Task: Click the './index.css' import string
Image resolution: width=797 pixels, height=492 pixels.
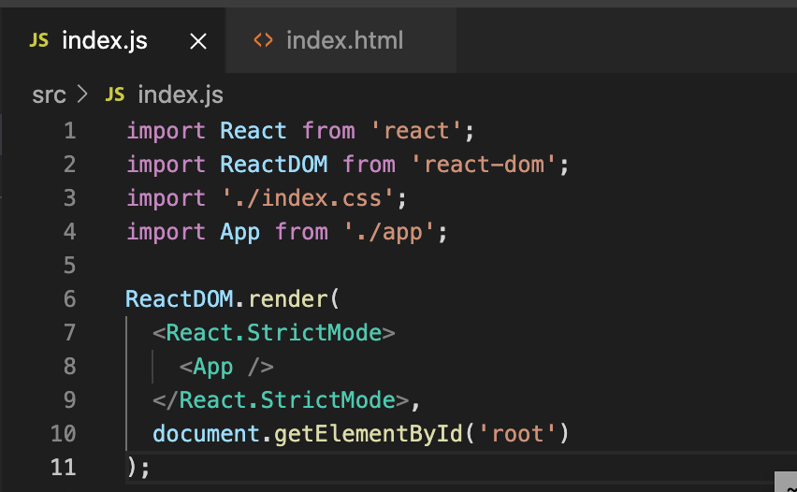Action: [307, 198]
